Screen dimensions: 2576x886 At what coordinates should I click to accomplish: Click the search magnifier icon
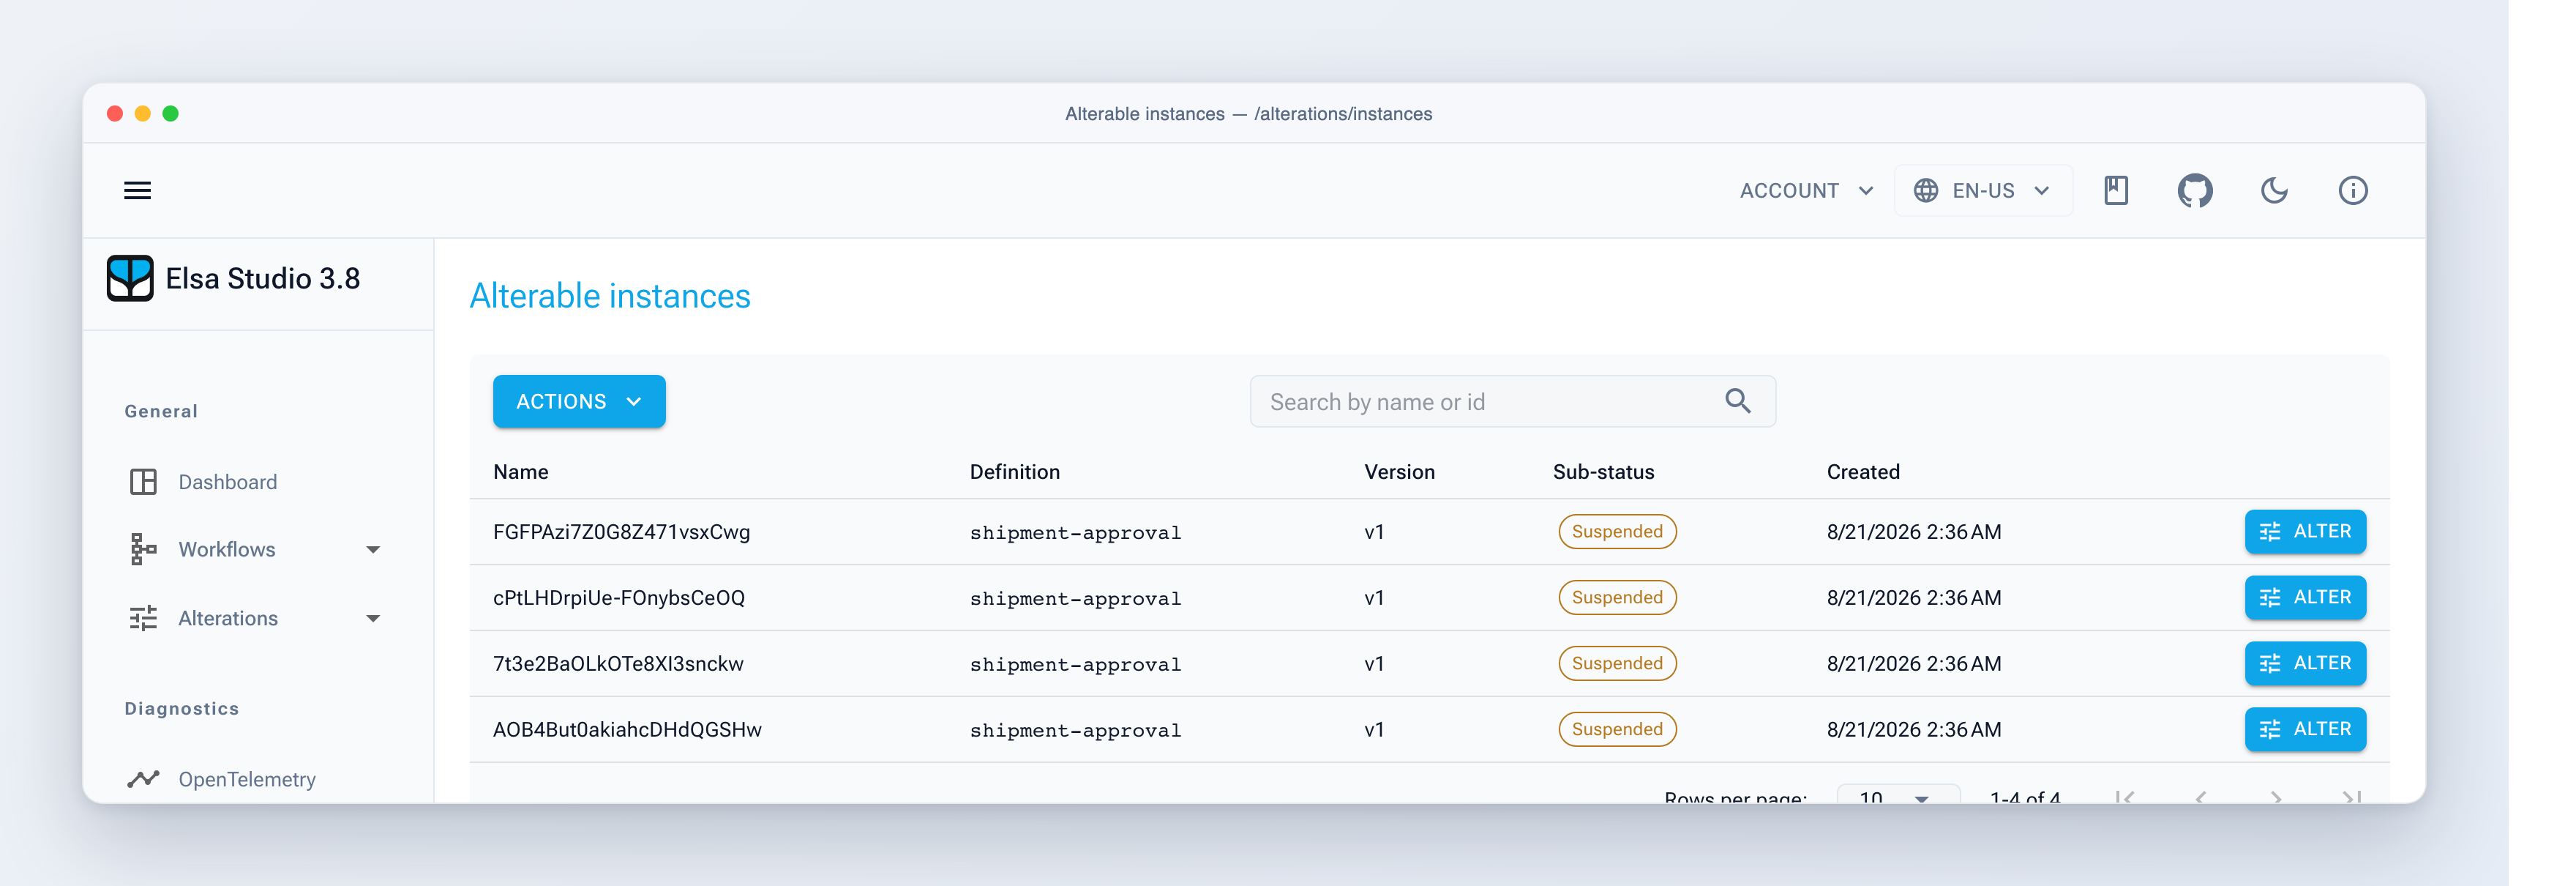pos(1738,401)
